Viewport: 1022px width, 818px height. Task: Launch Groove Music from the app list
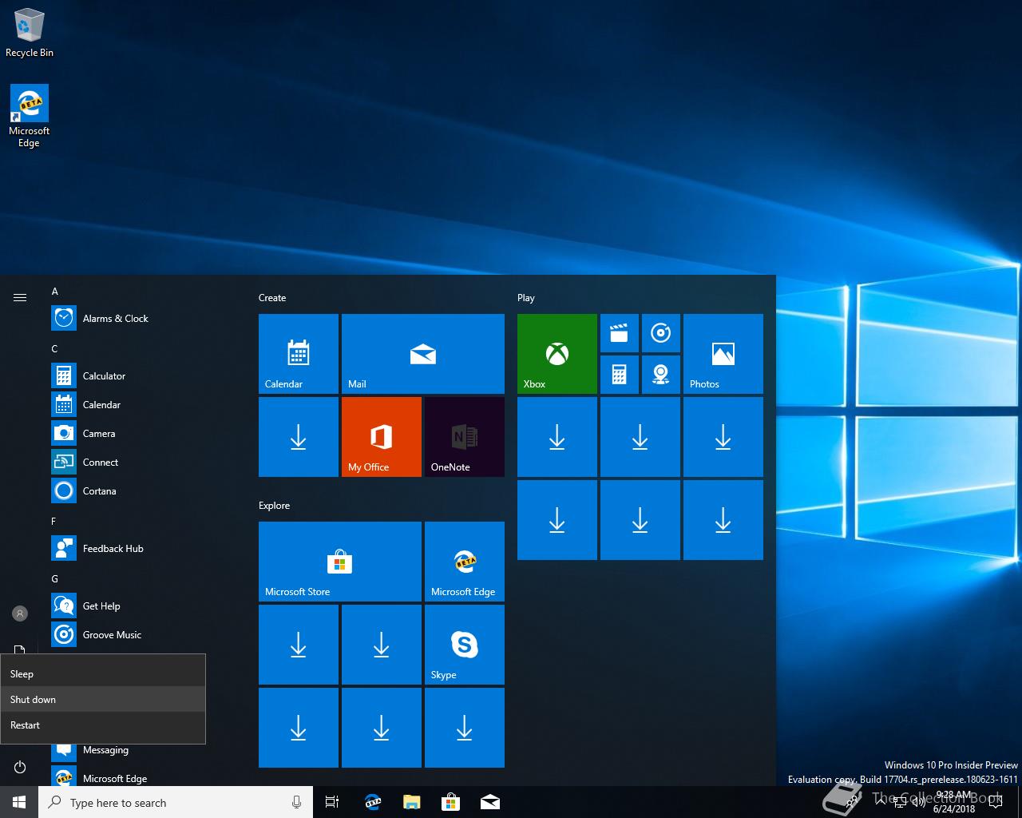[144, 634]
